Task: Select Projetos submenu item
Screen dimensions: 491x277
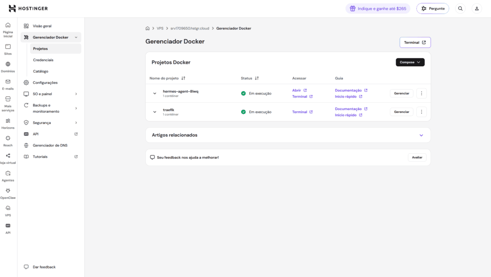Action: point(56,48)
